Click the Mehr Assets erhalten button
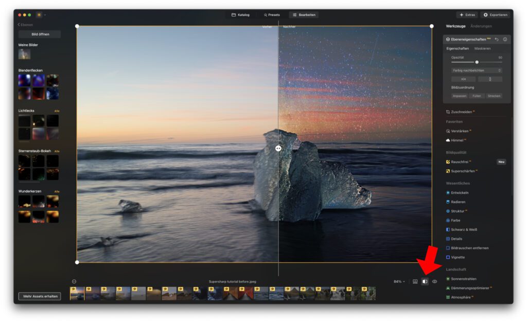Viewport: 527px width, 322px height. (x=39, y=296)
